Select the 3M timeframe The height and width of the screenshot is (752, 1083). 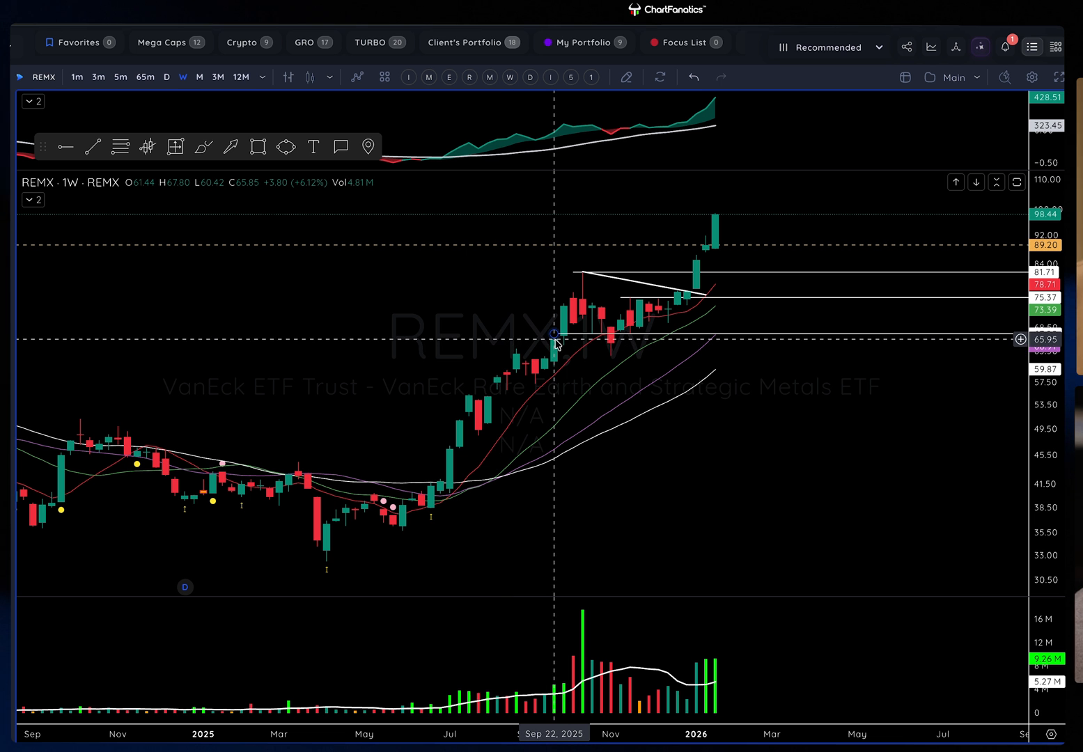[218, 77]
